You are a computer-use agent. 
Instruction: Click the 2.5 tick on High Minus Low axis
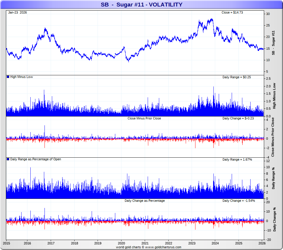coord(268,79)
